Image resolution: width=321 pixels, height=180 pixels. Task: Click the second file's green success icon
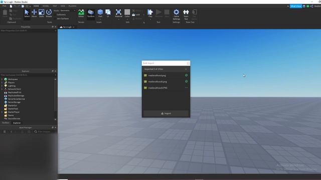pyautogui.click(x=186, y=81)
